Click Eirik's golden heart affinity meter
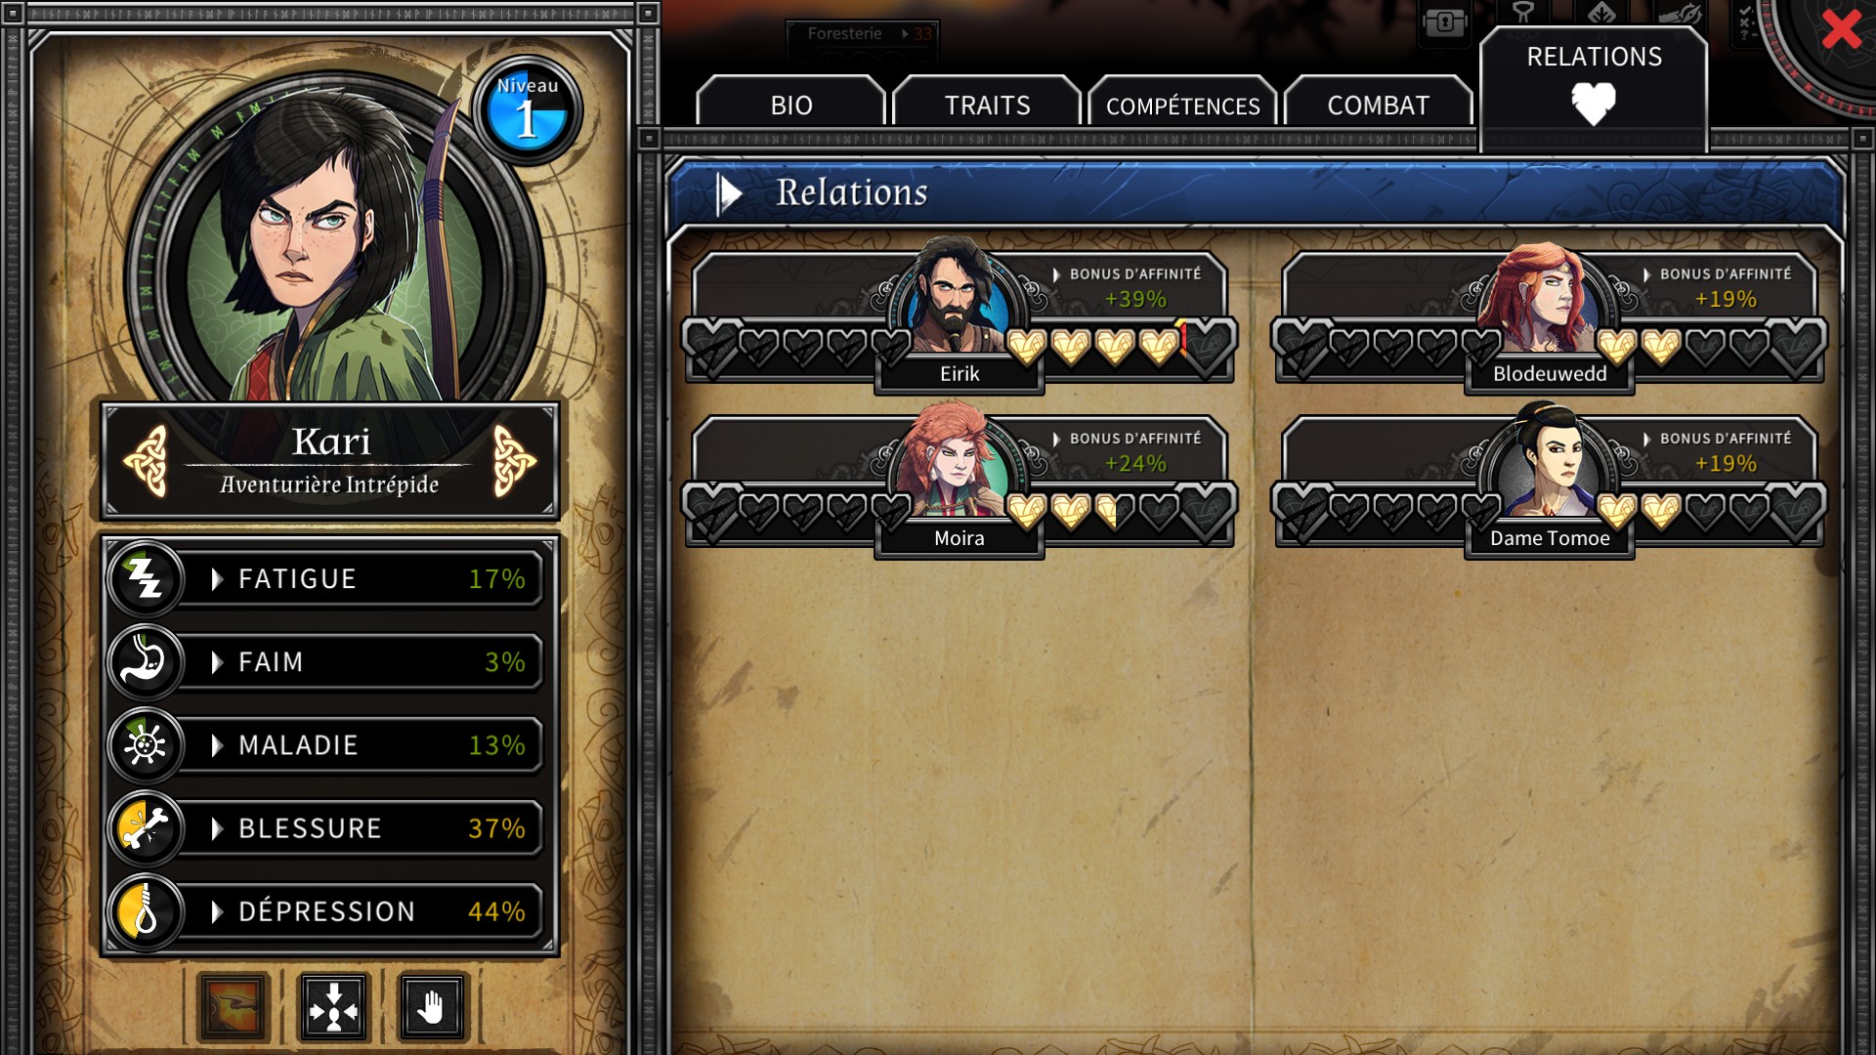Viewport: 1876px width, 1055px height. click(1094, 346)
